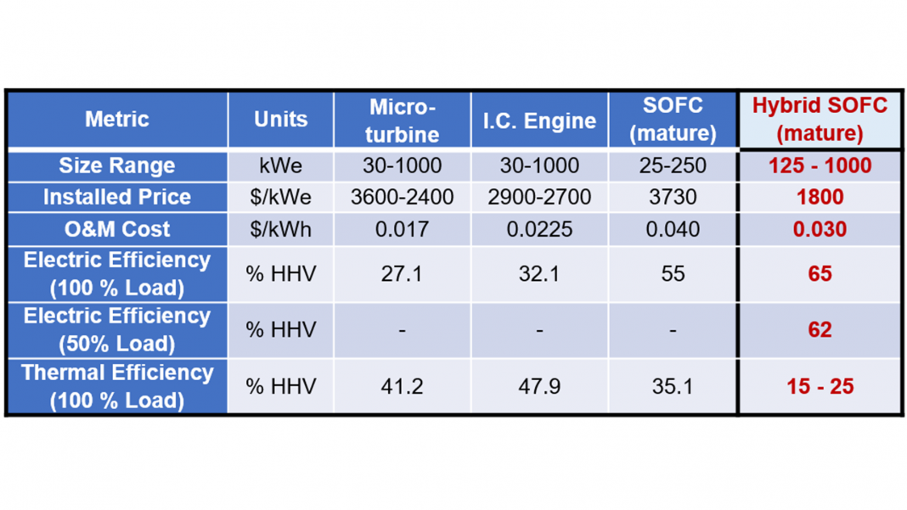Click the O&M Cost row label

(117, 229)
